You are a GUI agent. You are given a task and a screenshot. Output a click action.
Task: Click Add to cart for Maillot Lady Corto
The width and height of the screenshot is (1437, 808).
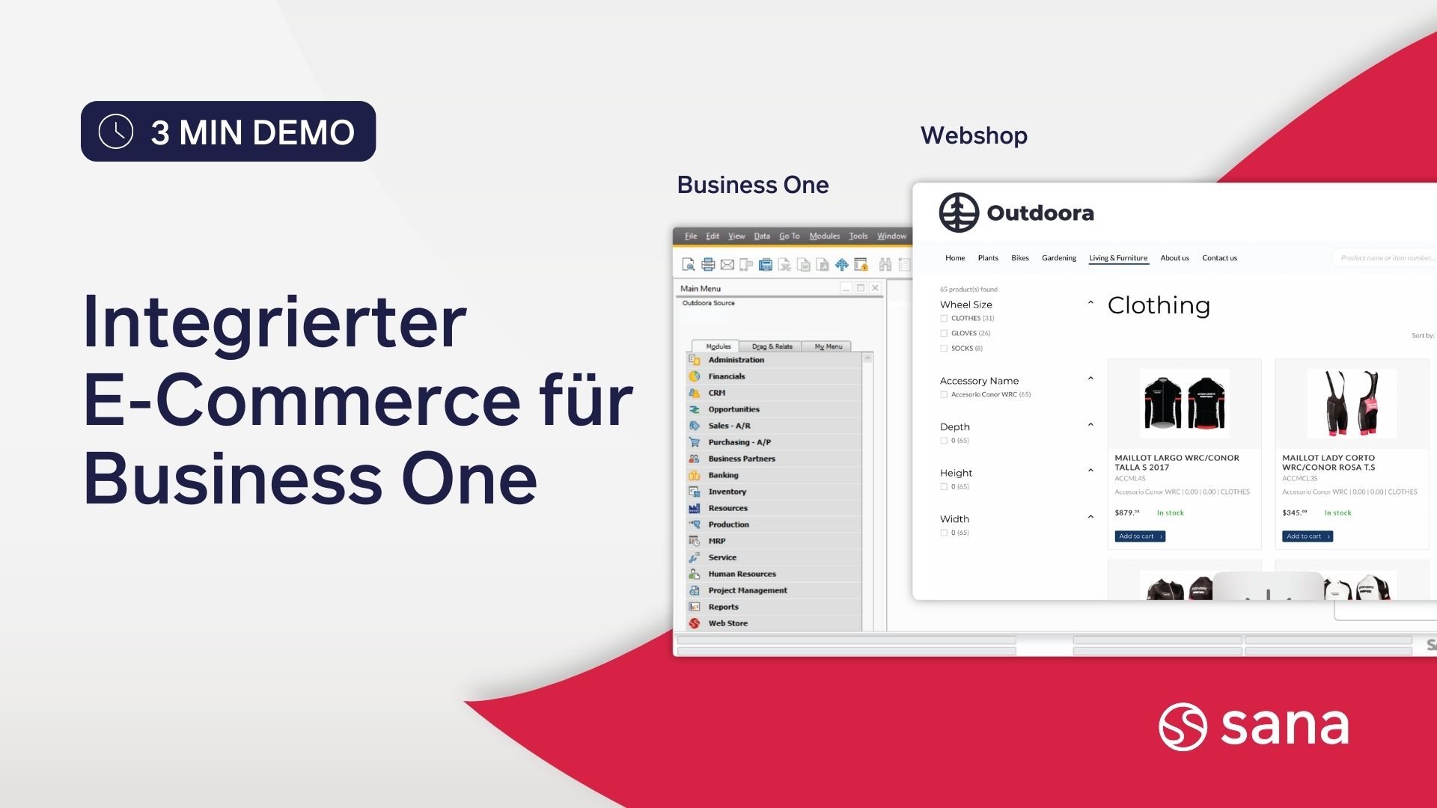[1307, 536]
